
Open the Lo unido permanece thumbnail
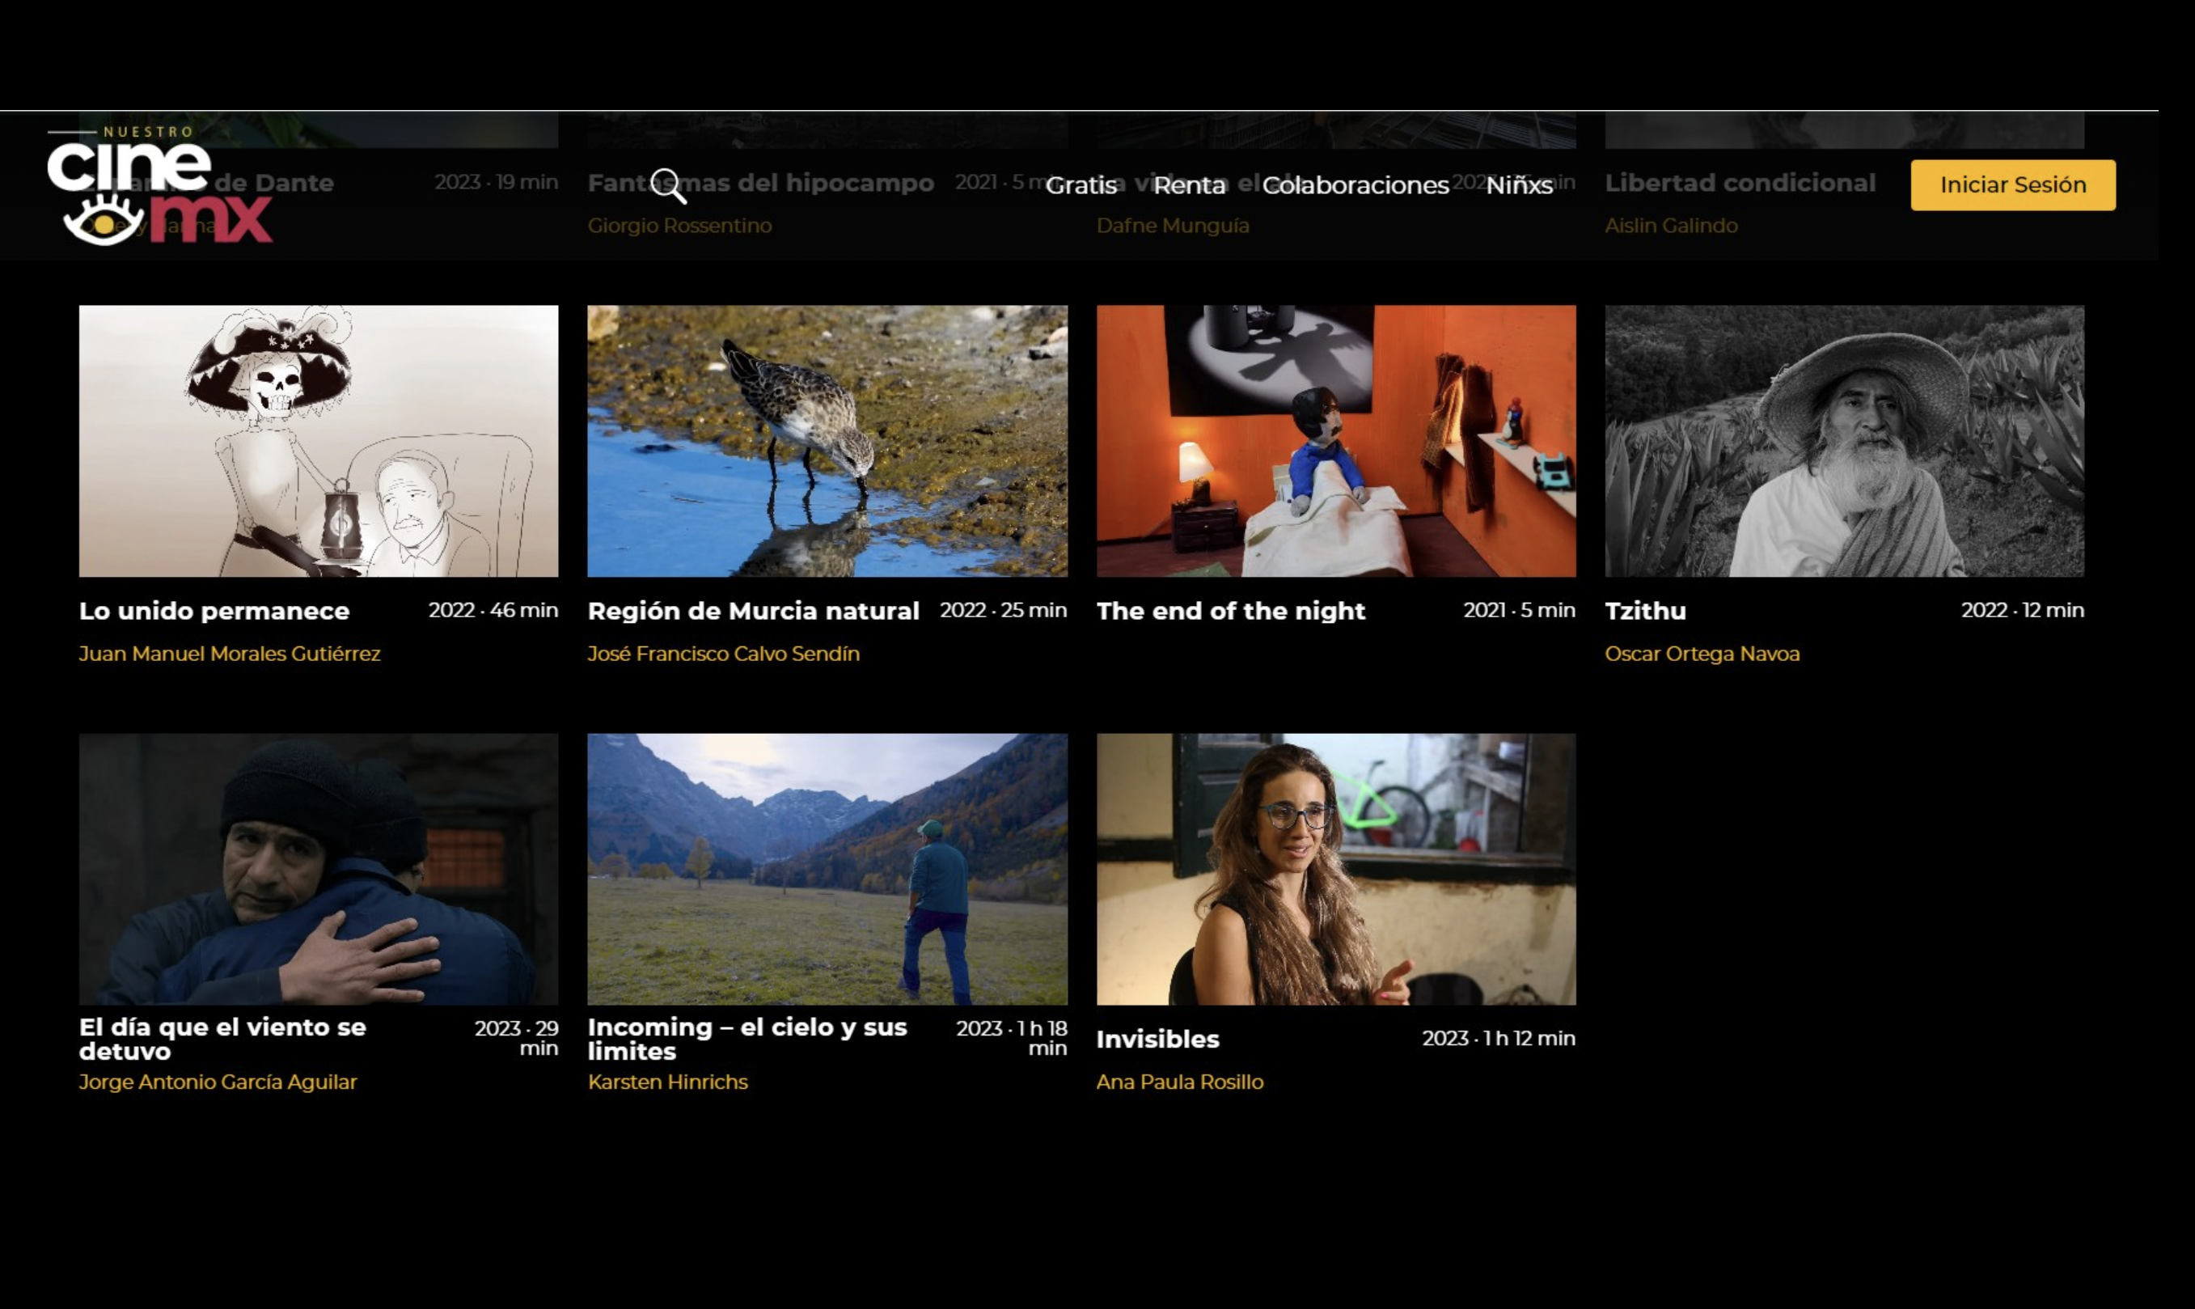[318, 441]
